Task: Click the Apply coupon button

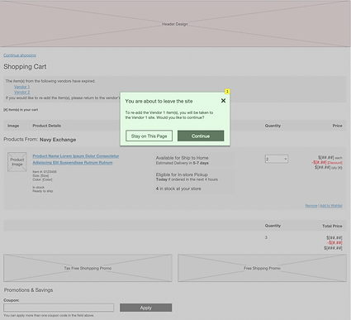Action: click(145, 308)
